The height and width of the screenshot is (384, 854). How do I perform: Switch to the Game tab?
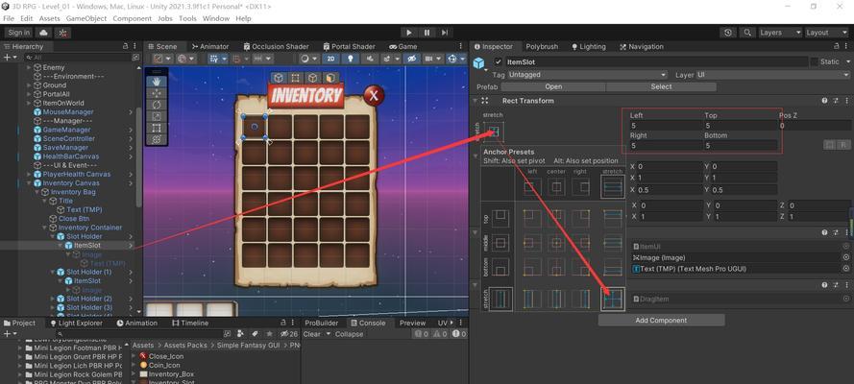pos(403,47)
